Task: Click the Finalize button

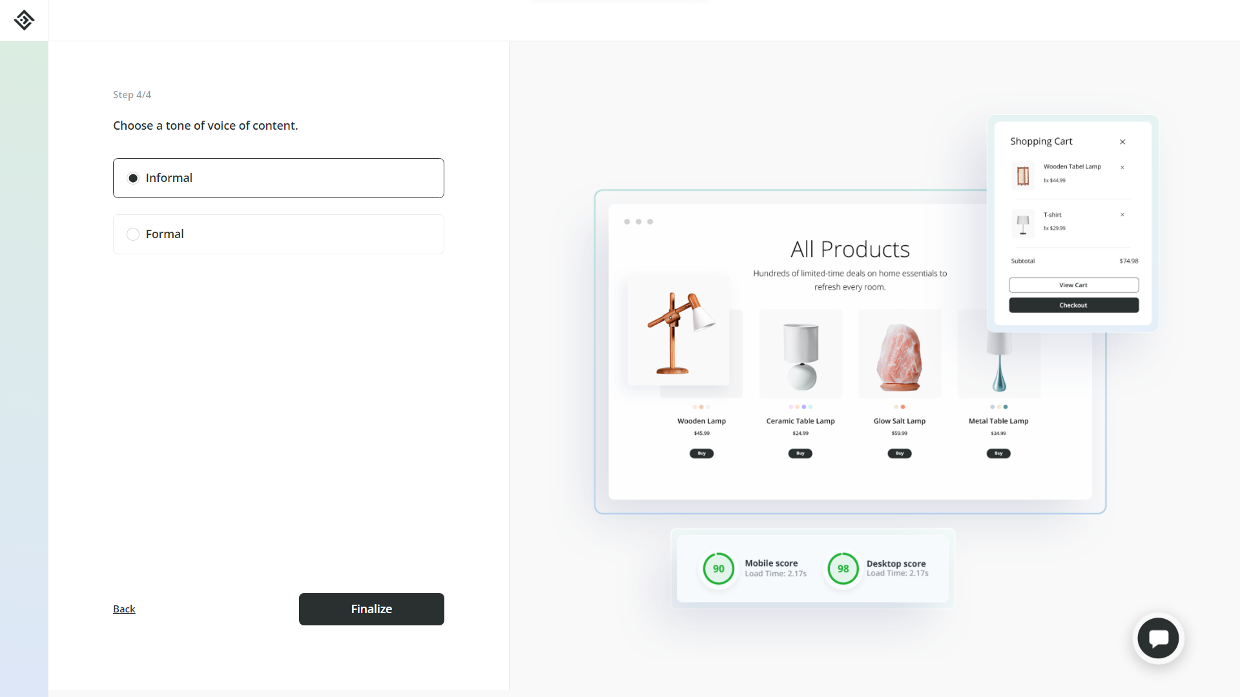Action: click(x=371, y=609)
